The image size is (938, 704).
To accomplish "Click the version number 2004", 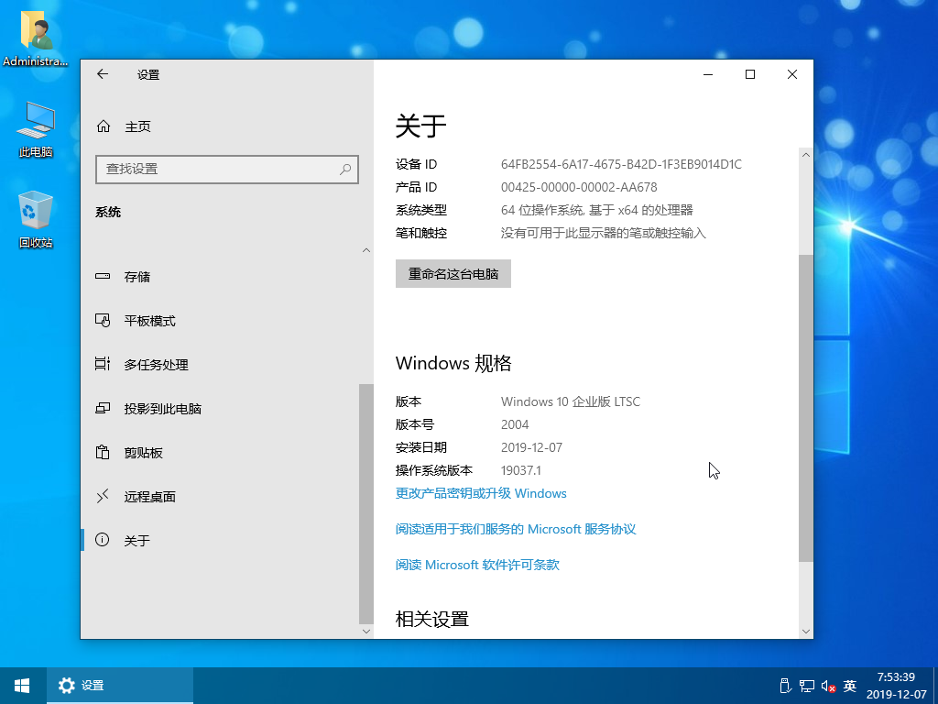I will click(x=515, y=424).
